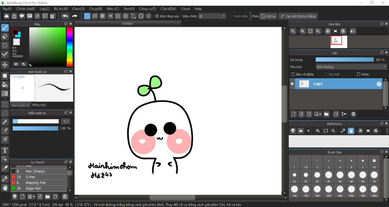This screenshot has height=207, width=389.
Task: Click the transparent color swatch
Action: [16, 42]
